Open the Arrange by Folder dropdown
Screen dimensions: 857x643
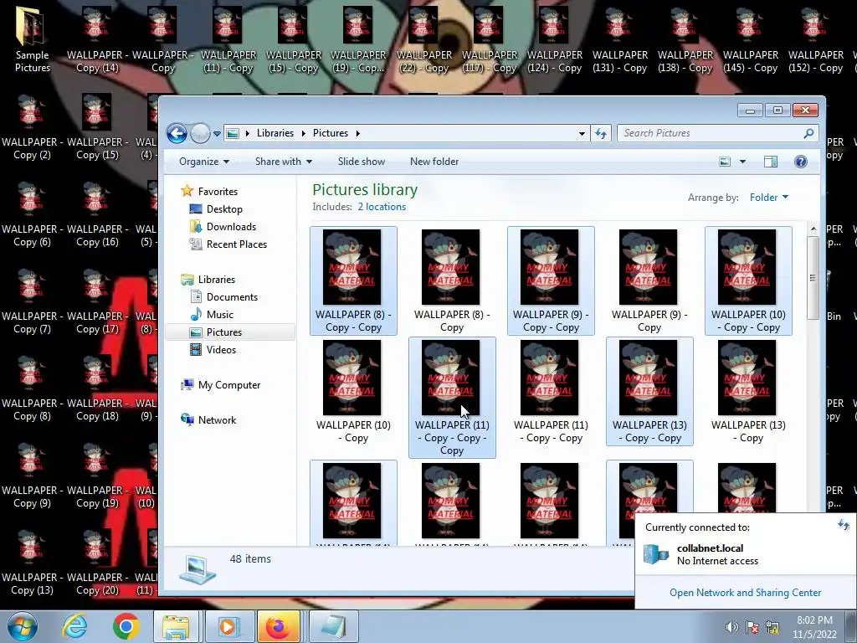coord(769,198)
